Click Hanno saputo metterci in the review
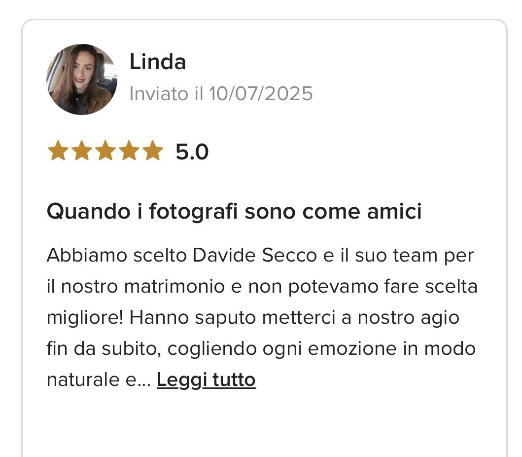The height and width of the screenshot is (457, 522). (x=232, y=317)
